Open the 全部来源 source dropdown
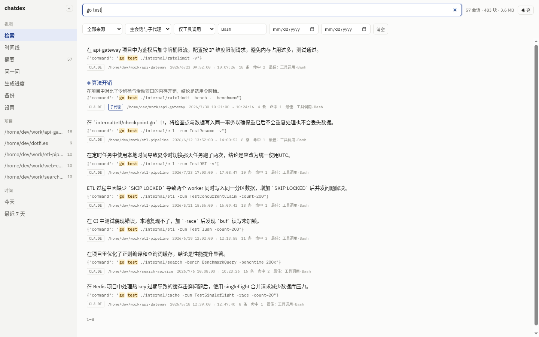The image size is (539, 337). click(x=102, y=29)
